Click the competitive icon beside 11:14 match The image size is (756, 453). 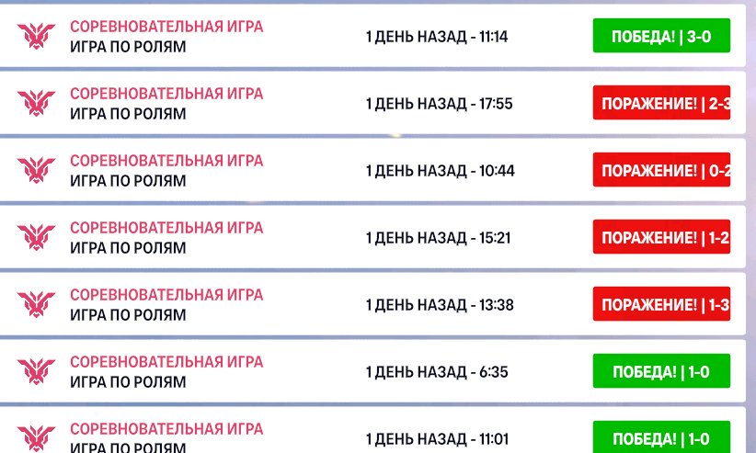click(x=36, y=36)
